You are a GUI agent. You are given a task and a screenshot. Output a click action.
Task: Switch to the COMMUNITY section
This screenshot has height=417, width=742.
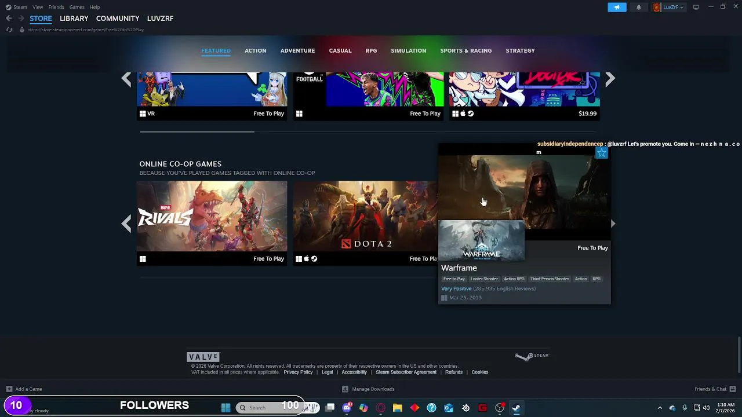(x=118, y=18)
